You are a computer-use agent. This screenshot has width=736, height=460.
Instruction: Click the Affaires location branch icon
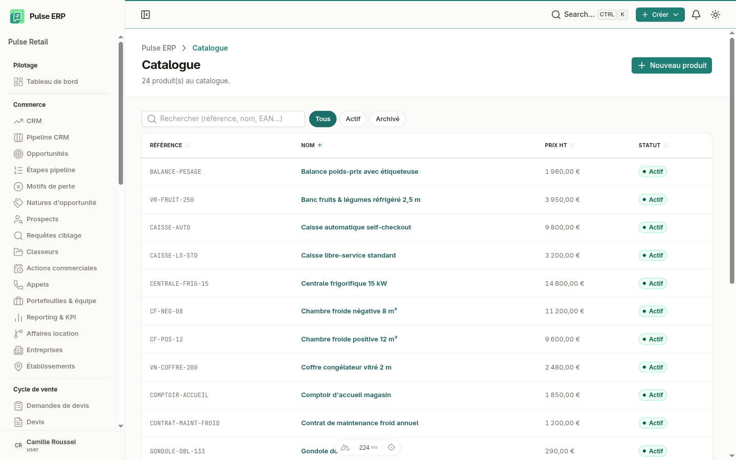coord(18,334)
